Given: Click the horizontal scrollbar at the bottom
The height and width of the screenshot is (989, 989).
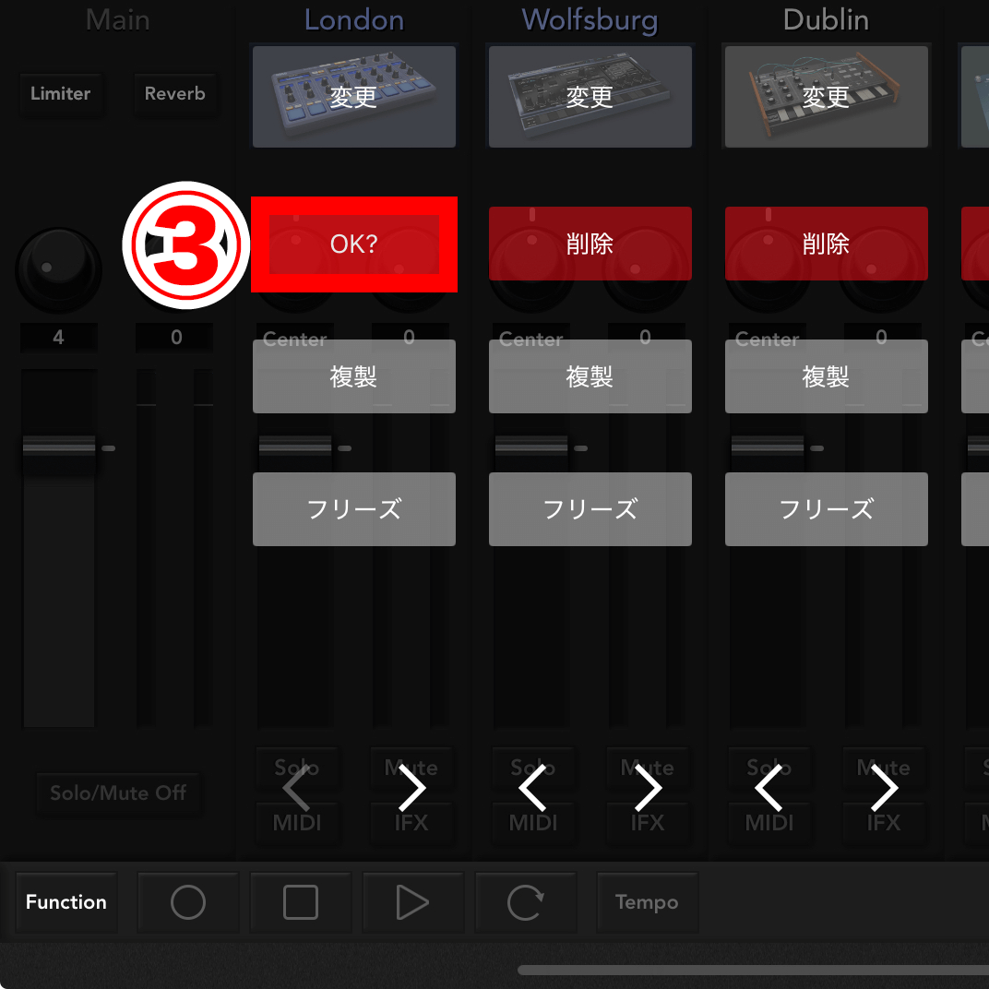Looking at the screenshot, I should pos(753,970).
